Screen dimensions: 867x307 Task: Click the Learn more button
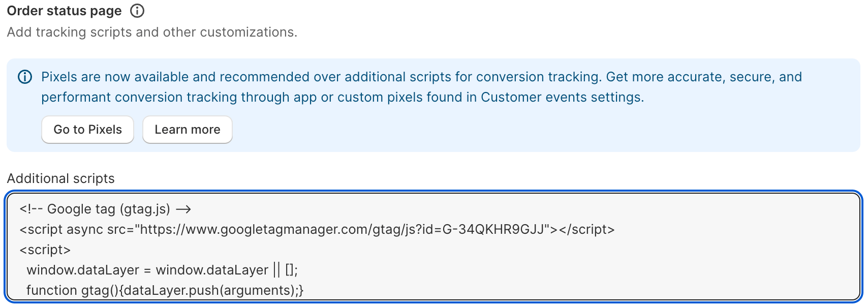tap(188, 130)
